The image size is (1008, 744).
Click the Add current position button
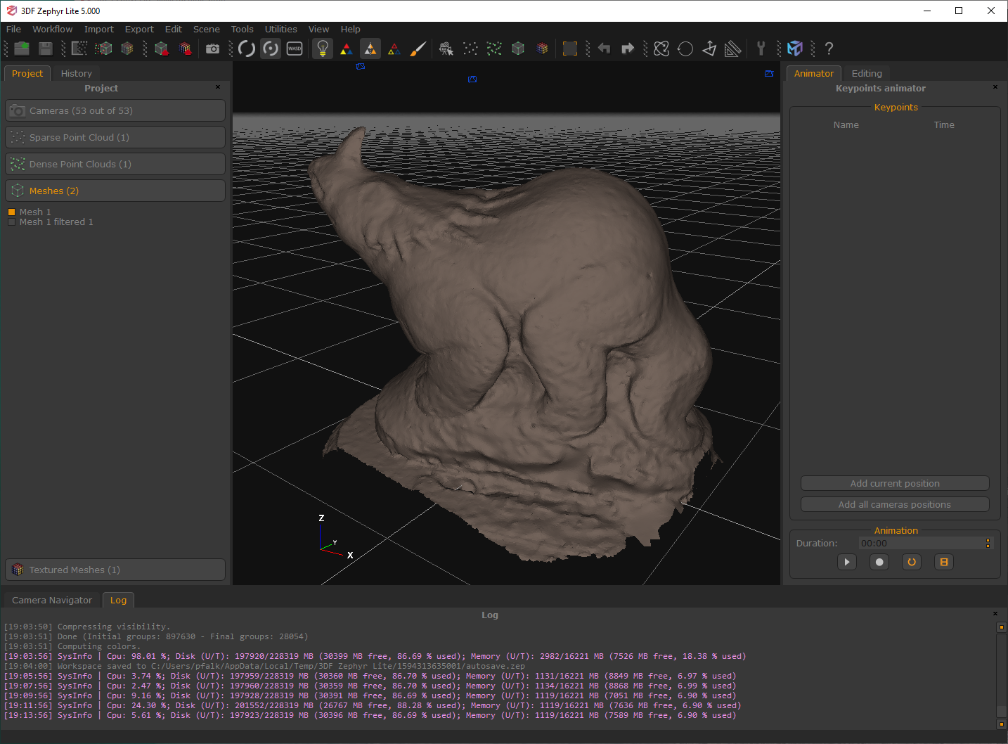[x=894, y=483]
